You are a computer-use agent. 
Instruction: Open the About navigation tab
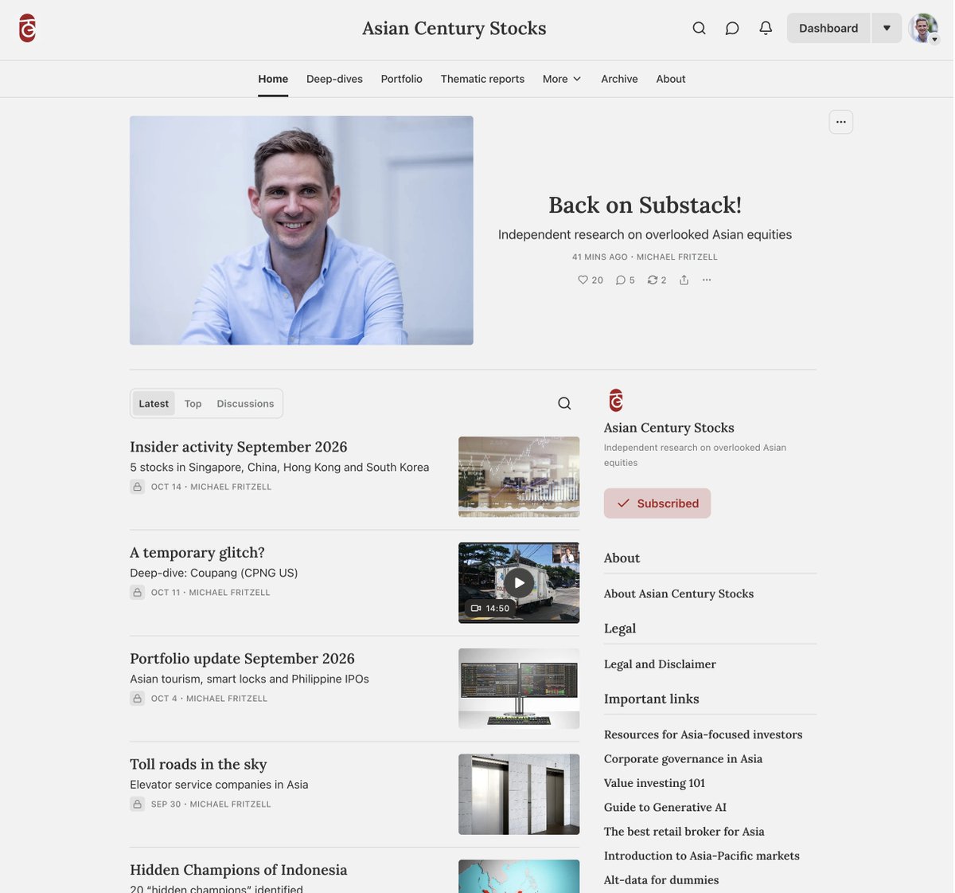(671, 79)
